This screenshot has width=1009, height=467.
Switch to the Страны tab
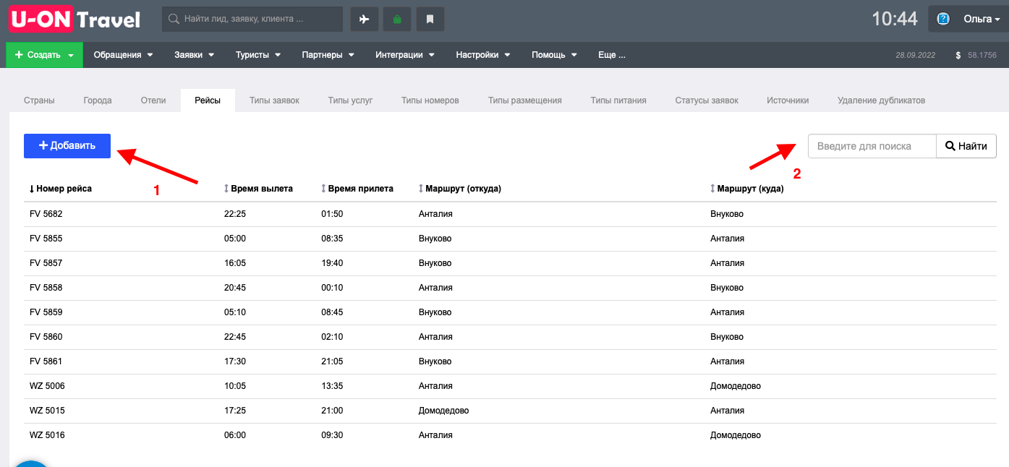click(39, 100)
